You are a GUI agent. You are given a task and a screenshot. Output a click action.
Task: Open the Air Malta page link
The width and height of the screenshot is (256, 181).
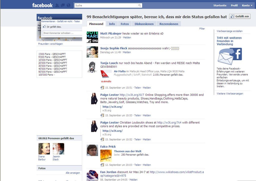[x=120, y=71]
